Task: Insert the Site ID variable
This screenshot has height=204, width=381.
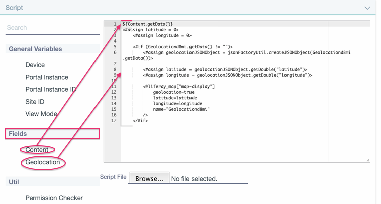Action: (x=35, y=102)
